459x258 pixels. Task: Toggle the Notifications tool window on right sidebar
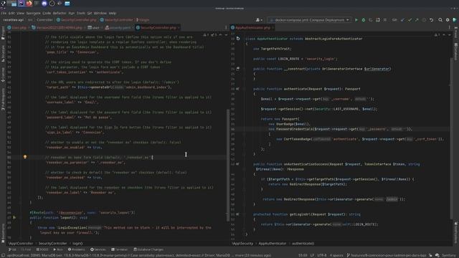pos(456,232)
